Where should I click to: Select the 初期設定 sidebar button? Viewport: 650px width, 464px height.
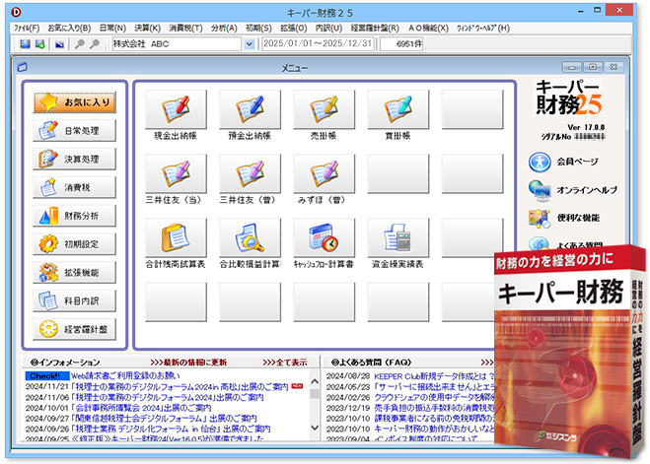75,244
